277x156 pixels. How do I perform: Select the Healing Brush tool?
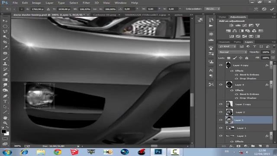5,53
